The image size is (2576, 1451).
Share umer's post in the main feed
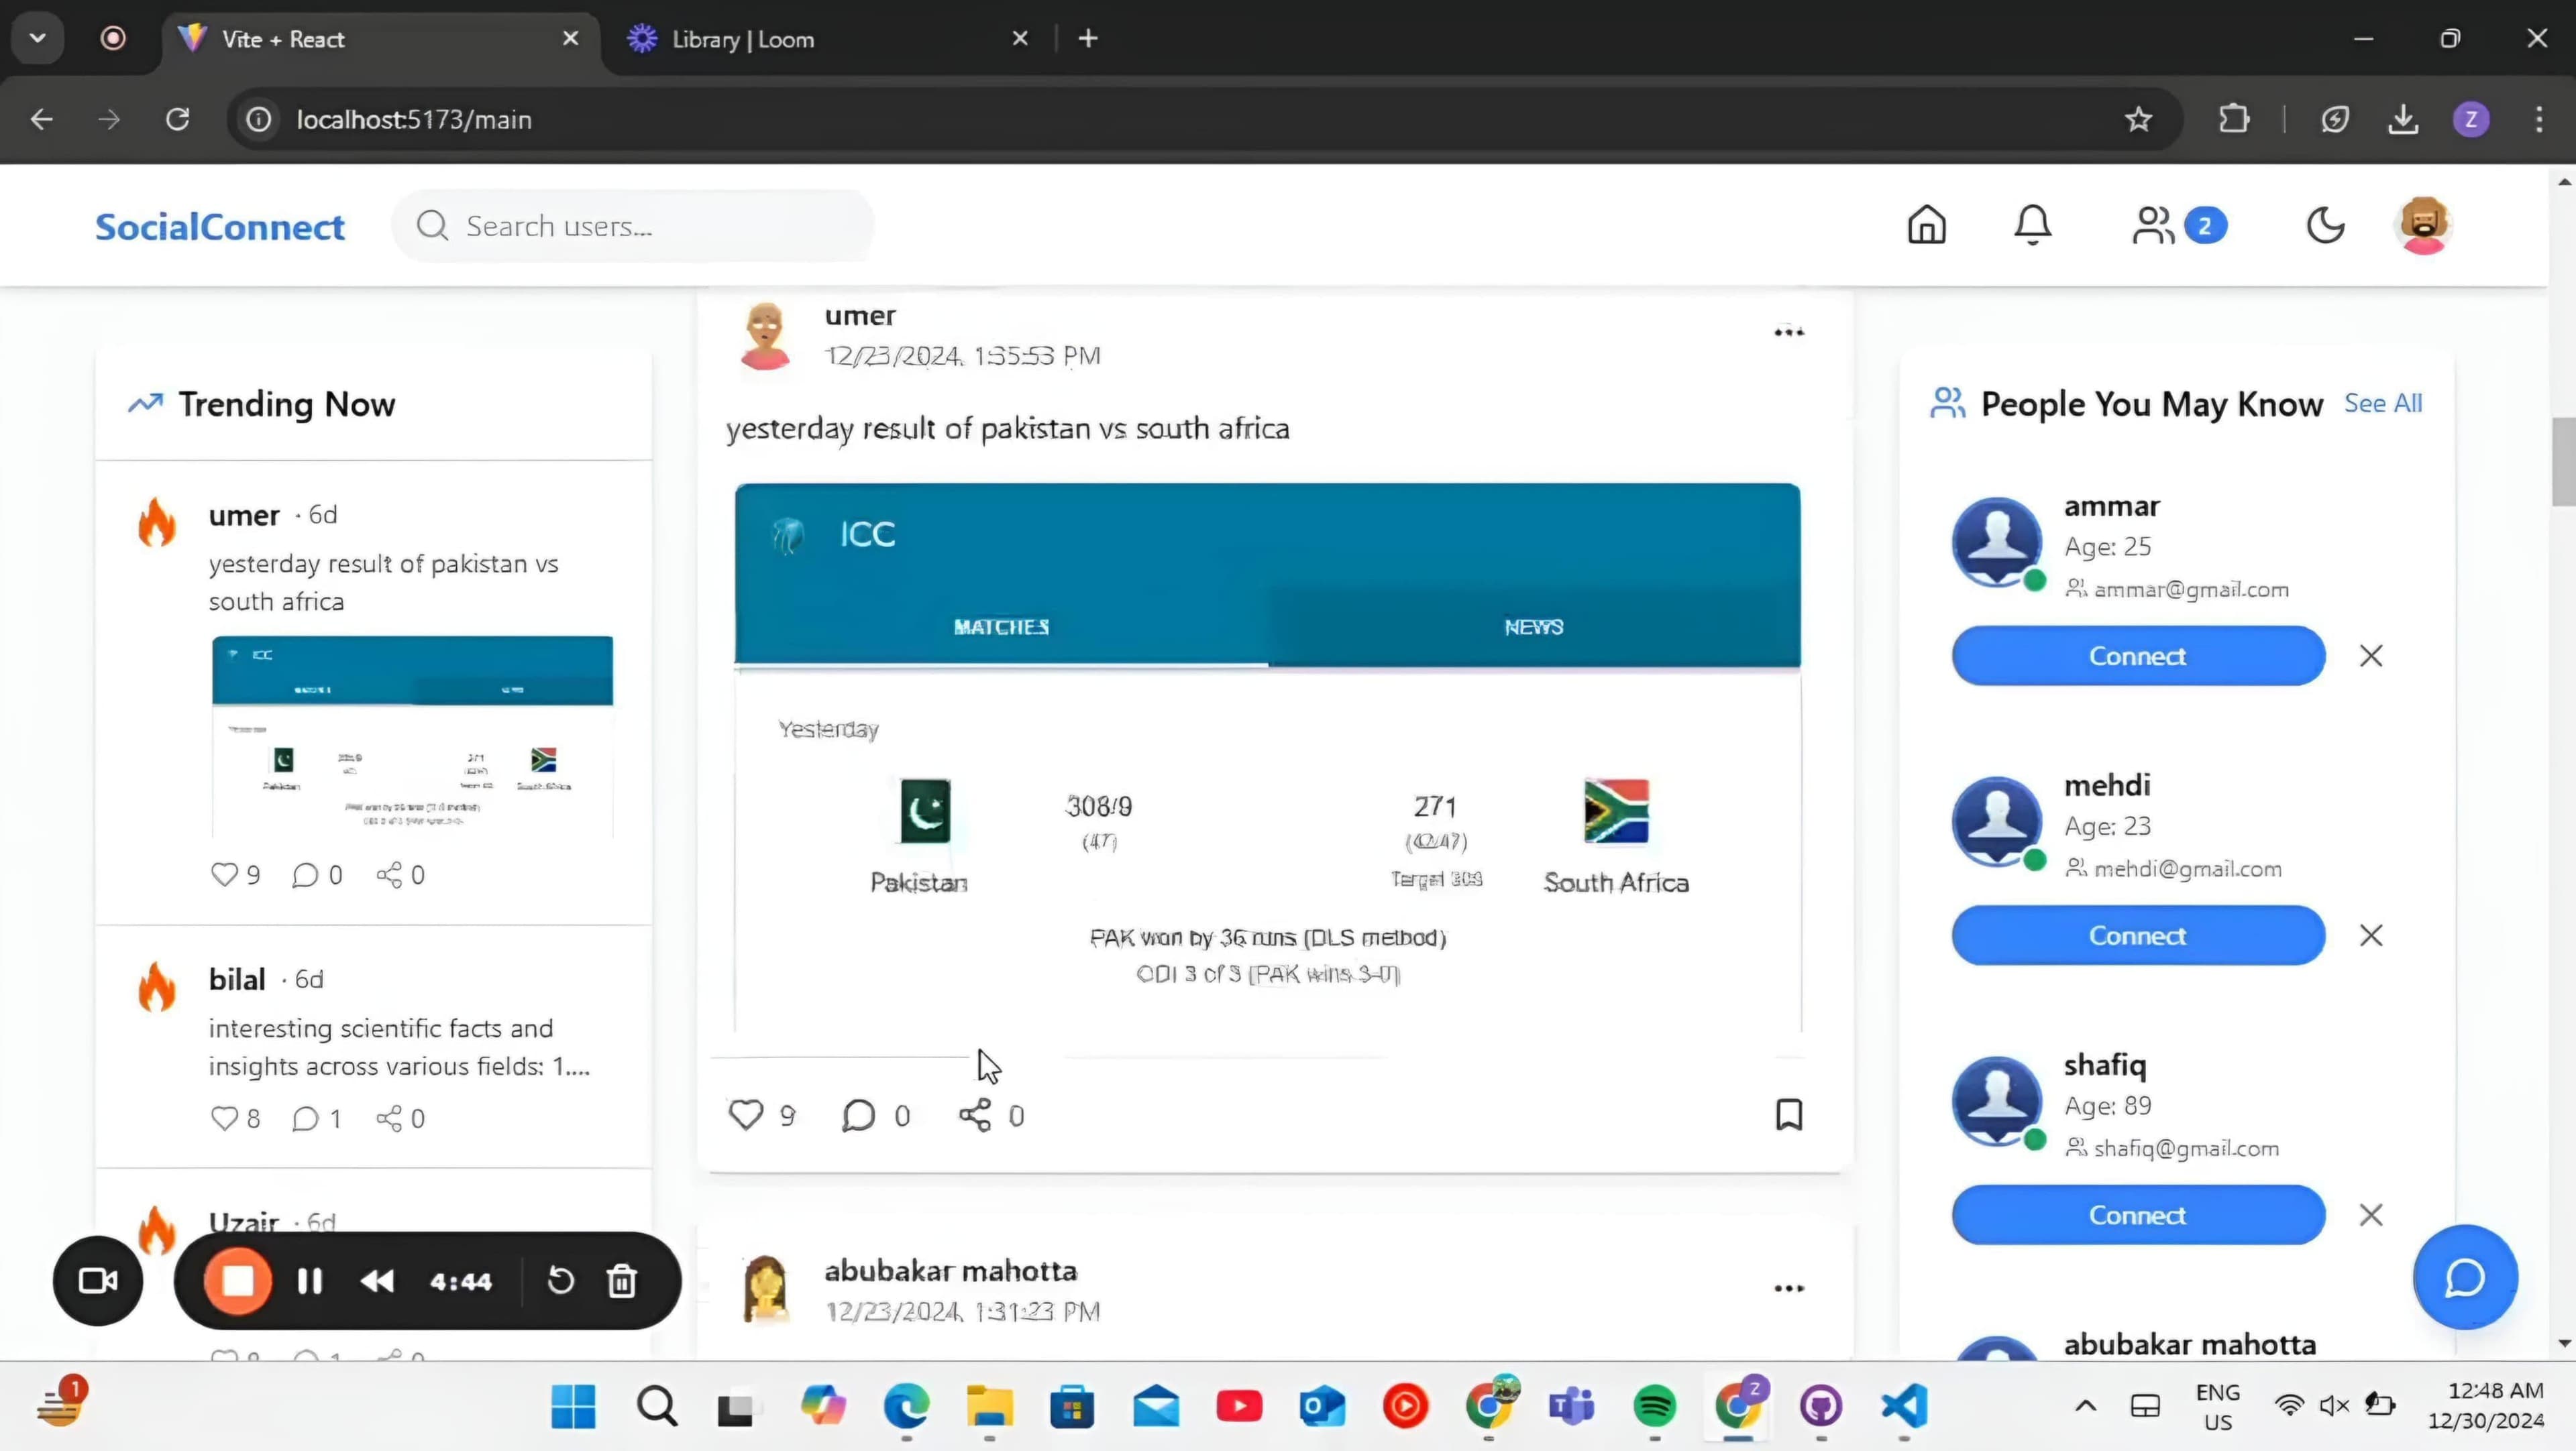[975, 1115]
